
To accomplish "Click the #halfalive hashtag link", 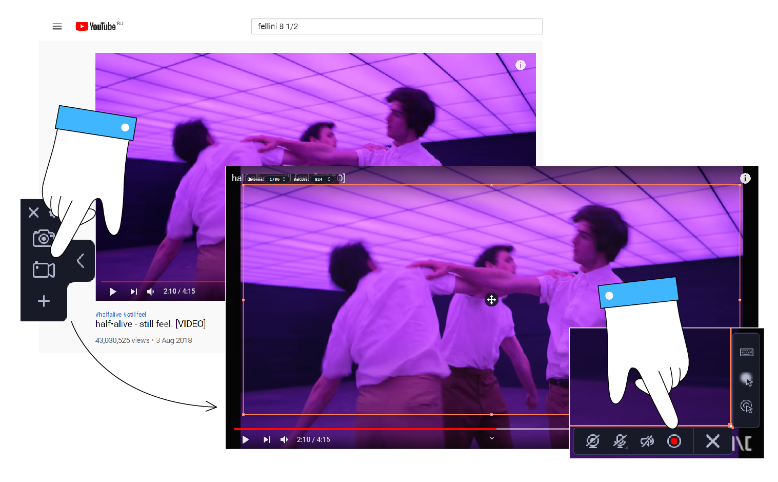I will click(108, 314).
